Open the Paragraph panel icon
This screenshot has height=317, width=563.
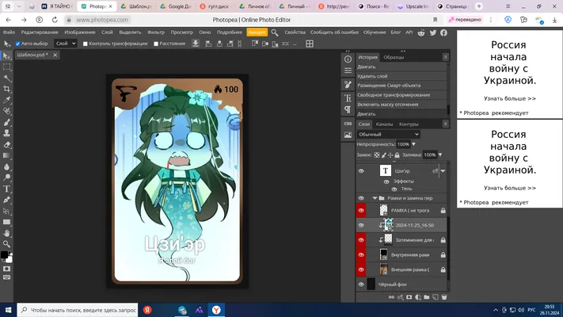tap(348, 109)
